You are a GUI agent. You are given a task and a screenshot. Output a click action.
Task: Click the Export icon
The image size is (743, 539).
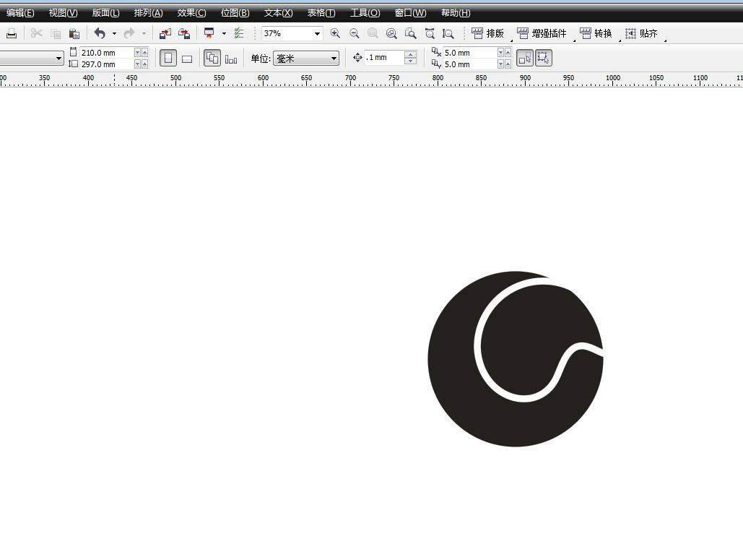pyautogui.click(x=184, y=33)
